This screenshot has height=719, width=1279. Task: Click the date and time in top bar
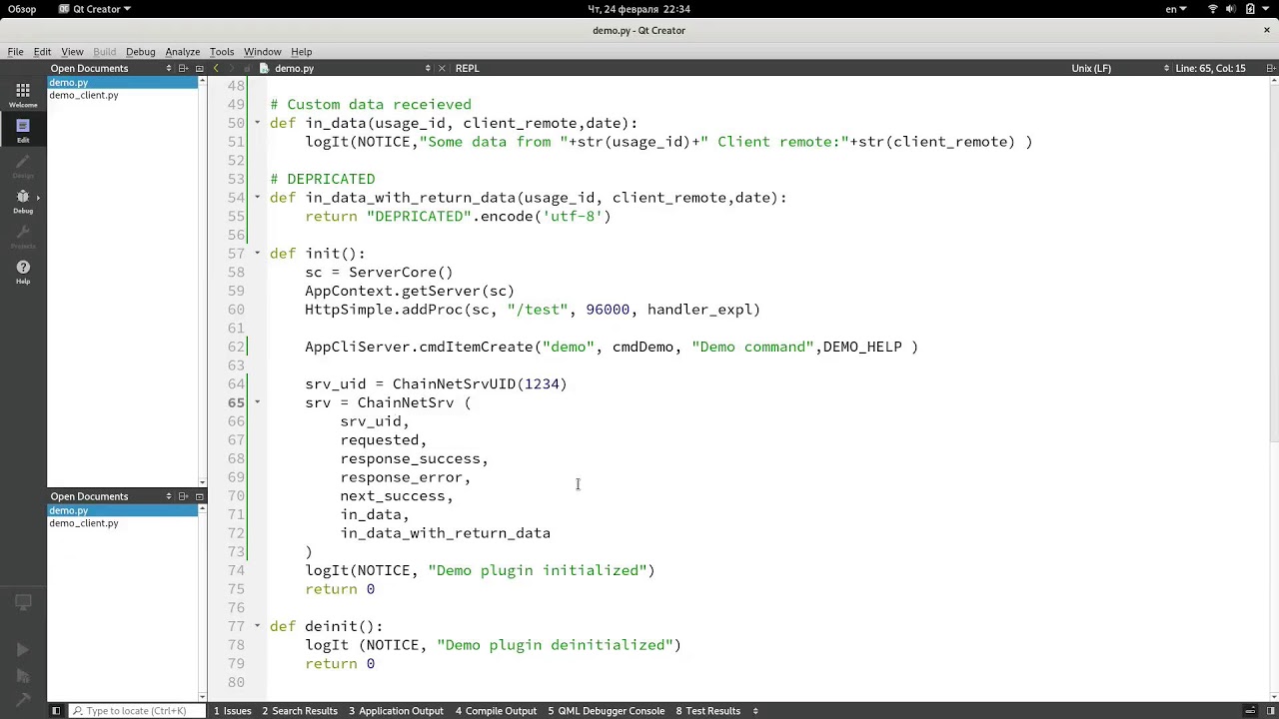(x=639, y=9)
